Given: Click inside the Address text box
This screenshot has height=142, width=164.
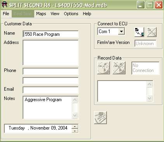Looking at the screenshot, I should click(x=51, y=53).
